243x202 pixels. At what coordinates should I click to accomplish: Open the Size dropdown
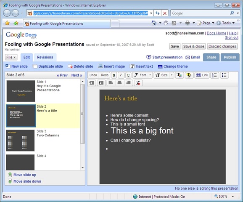tap(164, 75)
